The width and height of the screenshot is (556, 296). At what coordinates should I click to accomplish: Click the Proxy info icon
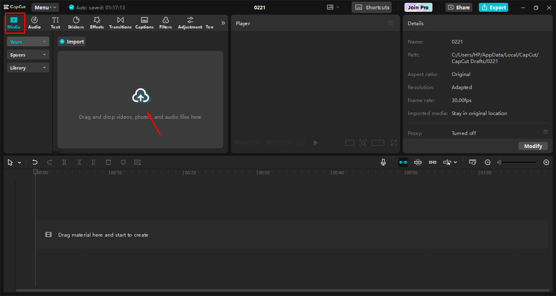tap(546, 132)
